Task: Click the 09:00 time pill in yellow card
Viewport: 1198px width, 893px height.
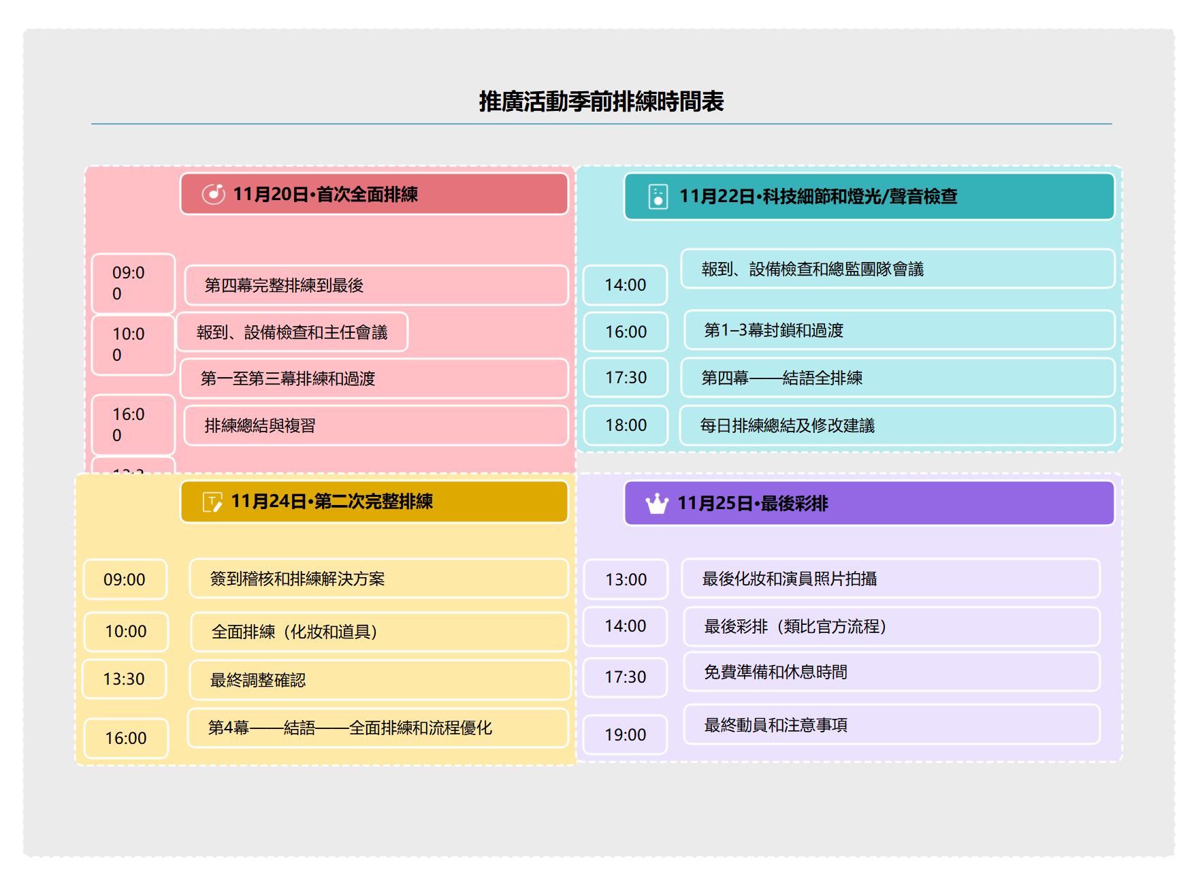Action: (125, 579)
